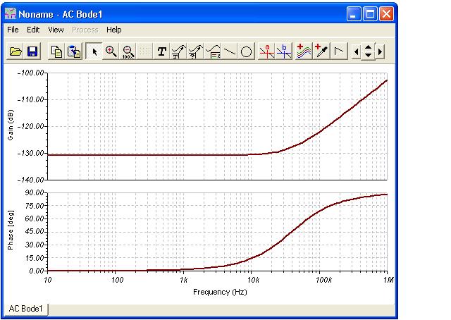
Task: Select the 45.00 phase axis value
Action: click(x=35, y=232)
